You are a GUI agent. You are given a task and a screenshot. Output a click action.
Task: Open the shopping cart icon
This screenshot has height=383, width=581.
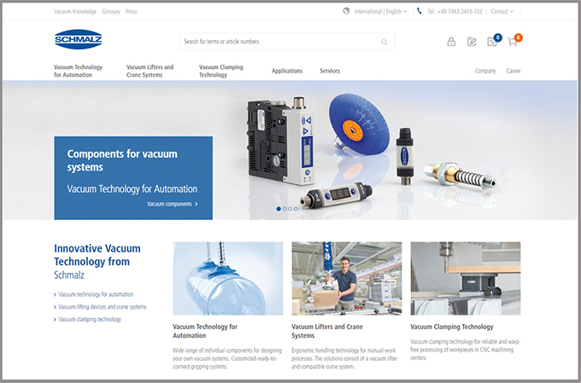[x=513, y=41]
